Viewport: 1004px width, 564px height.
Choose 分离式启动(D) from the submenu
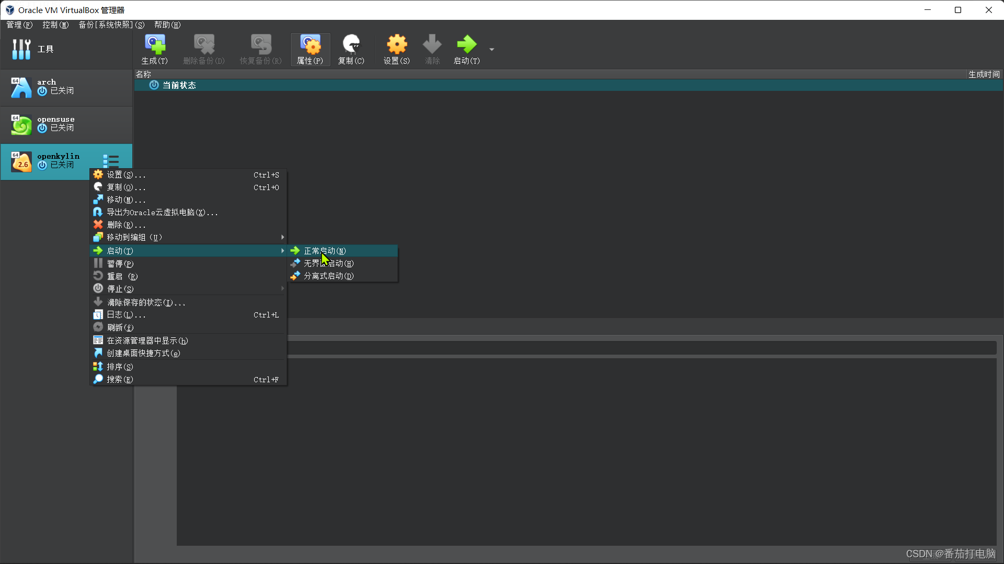coord(343,276)
